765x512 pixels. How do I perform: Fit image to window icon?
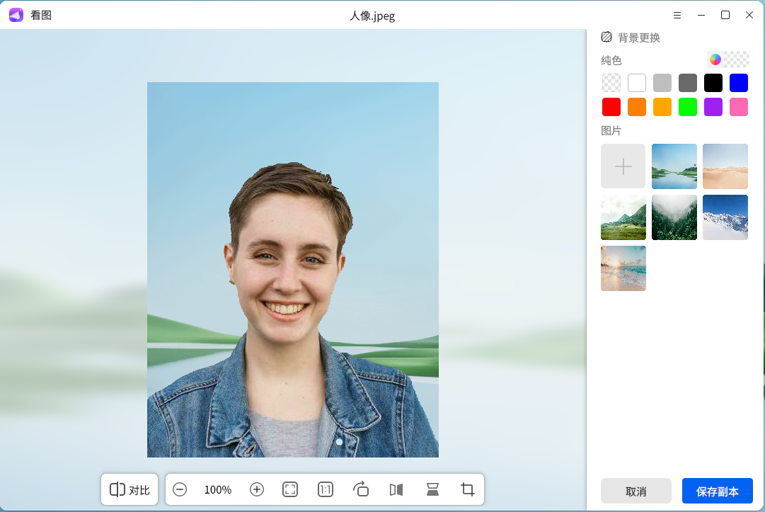click(290, 489)
